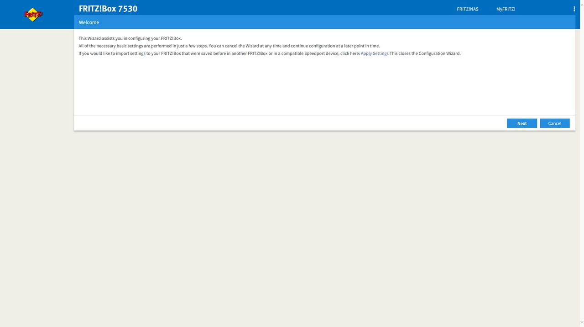This screenshot has height=327, width=584.
Task: Click the Welcome heading bar text
Action: point(89,22)
